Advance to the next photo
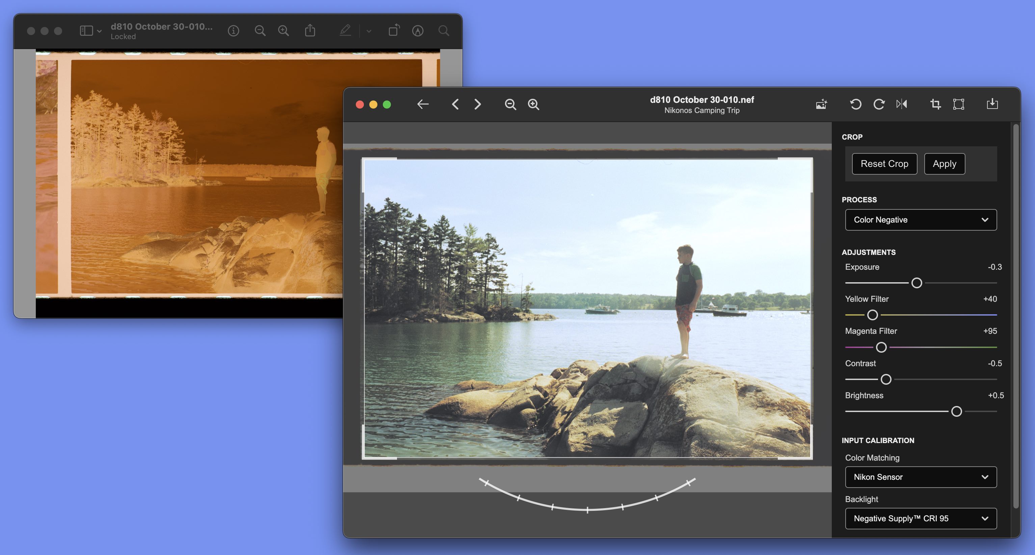Viewport: 1035px width, 555px height. pyautogui.click(x=478, y=104)
